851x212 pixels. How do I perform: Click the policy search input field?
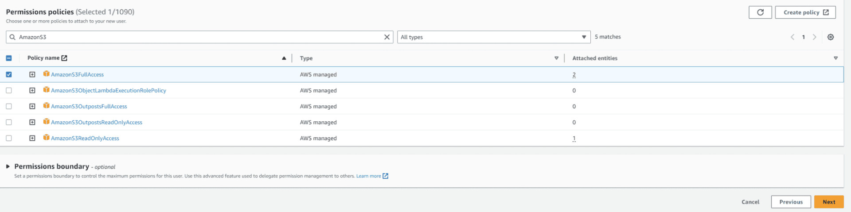pyautogui.click(x=195, y=37)
